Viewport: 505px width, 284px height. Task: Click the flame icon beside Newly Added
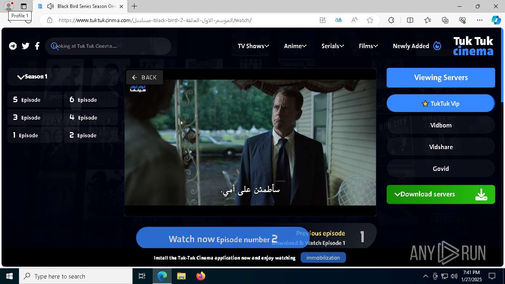tap(437, 46)
